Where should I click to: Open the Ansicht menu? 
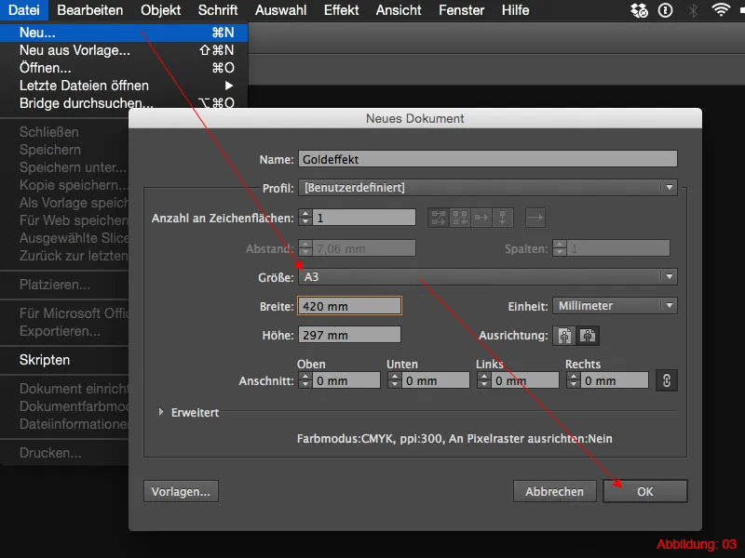click(399, 10)
